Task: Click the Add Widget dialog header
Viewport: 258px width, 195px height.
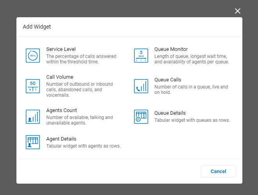Action: [x=37, y=27]
